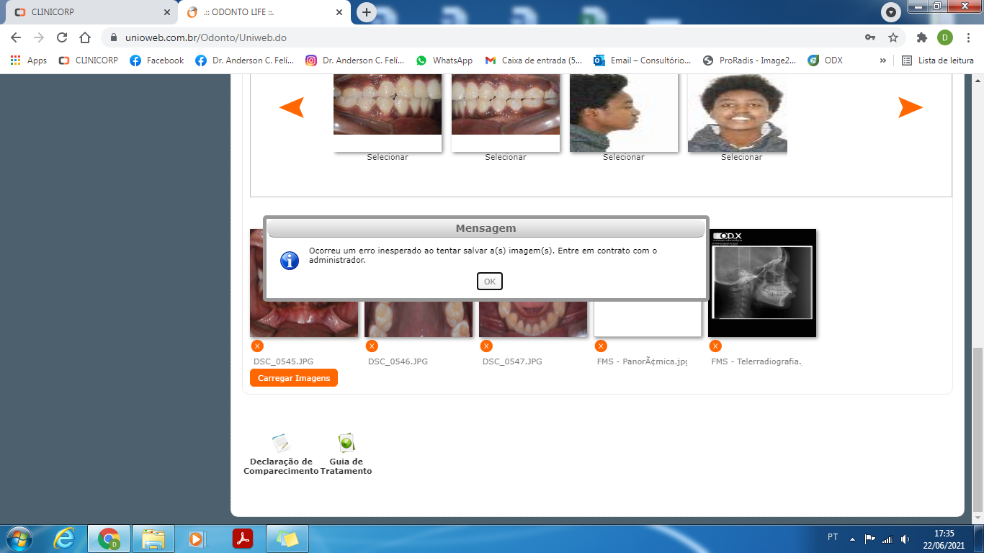
Task: Open Internet Explorer from the taskbar
Action: pos(64,538)
